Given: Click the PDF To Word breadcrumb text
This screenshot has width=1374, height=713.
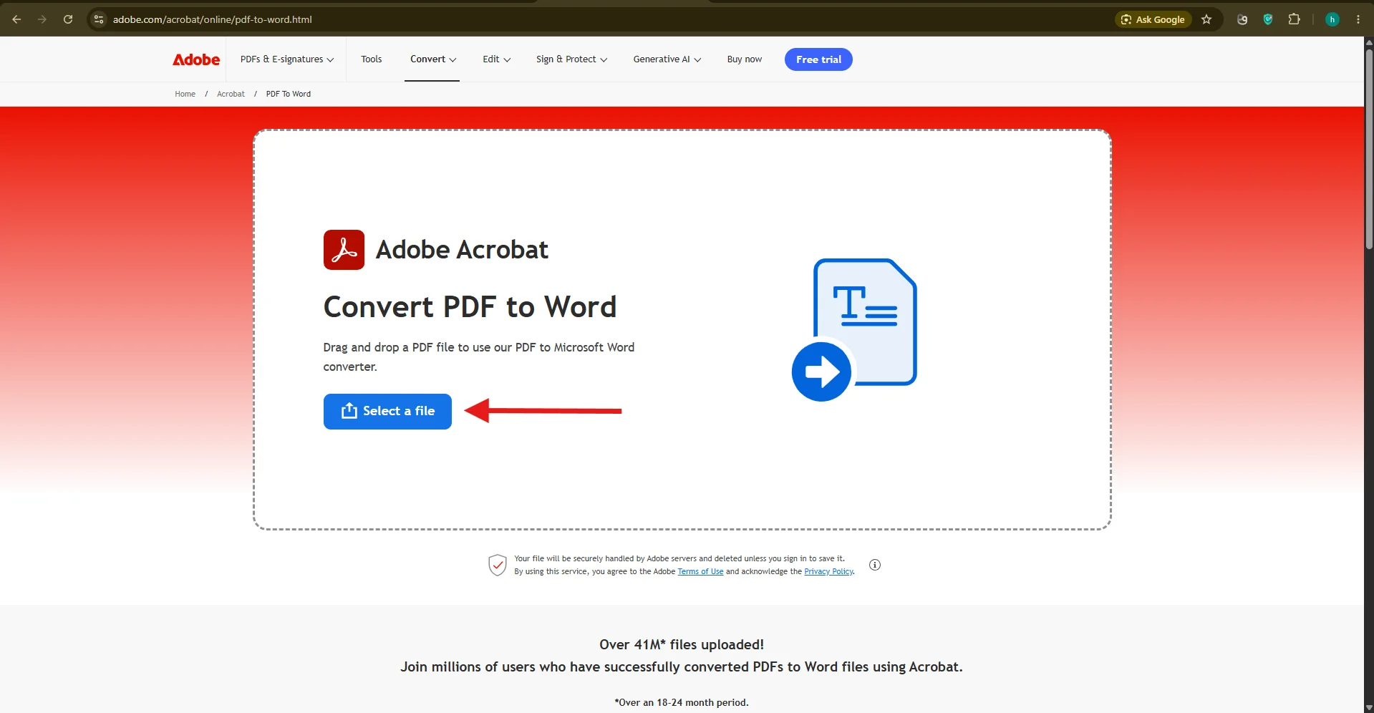Looking at the screenshot, I should tap(289, 94).
